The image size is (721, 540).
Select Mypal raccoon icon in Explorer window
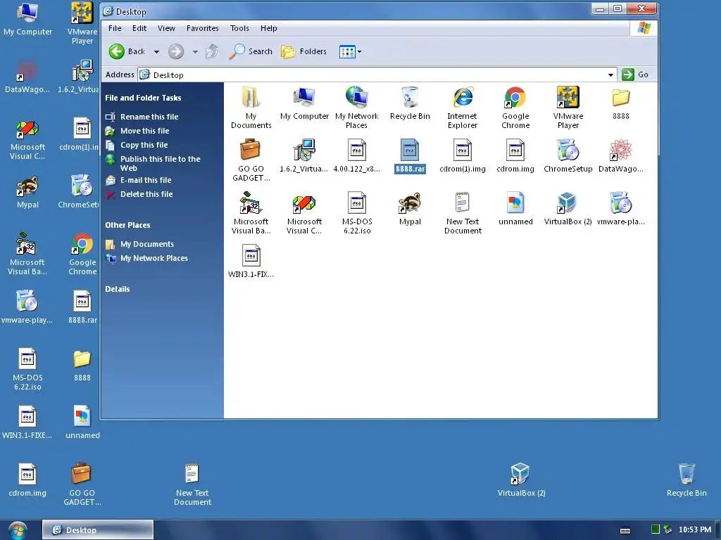[x=410, y=208]
